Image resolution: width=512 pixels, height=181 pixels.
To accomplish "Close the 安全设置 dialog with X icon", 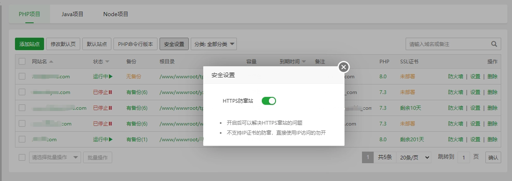I will tap(343, 67).
